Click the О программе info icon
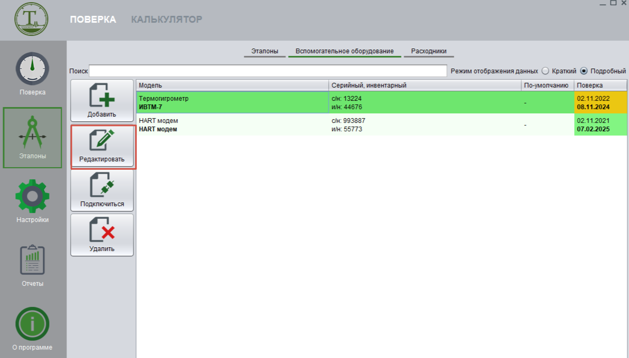Image resolution: width=629 pixels, height=358 pixels. coord(32,324)
